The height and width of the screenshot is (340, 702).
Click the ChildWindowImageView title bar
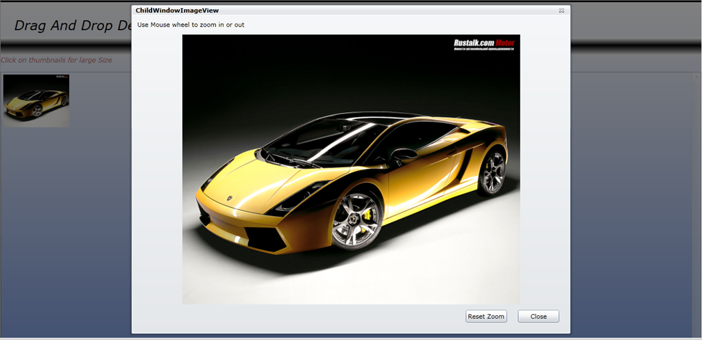click(343, 11)
